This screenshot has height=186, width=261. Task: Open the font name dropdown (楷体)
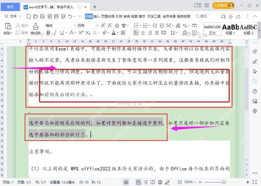(75, 25)
